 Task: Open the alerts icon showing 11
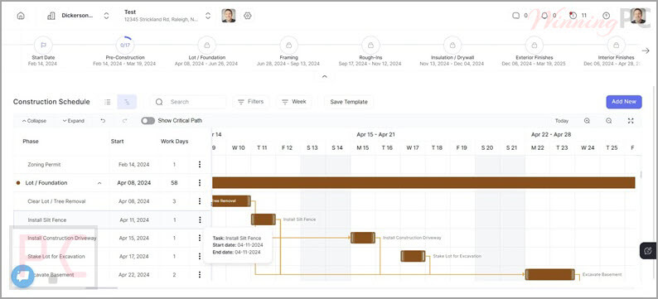tap(573, 16)
